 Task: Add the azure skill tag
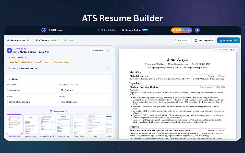(47, 62)
